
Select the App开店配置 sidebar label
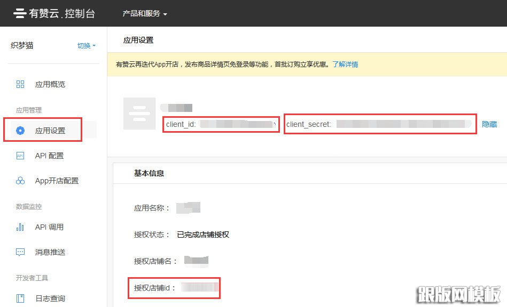point(57,181)
